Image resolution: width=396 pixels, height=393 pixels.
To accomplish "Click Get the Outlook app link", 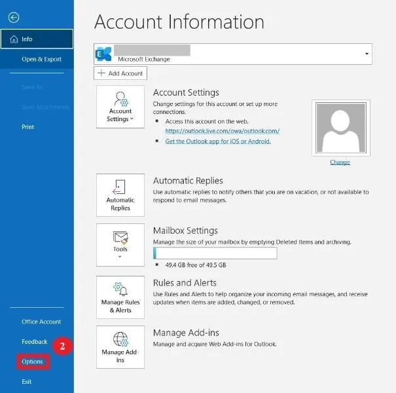I will [218, 141].
